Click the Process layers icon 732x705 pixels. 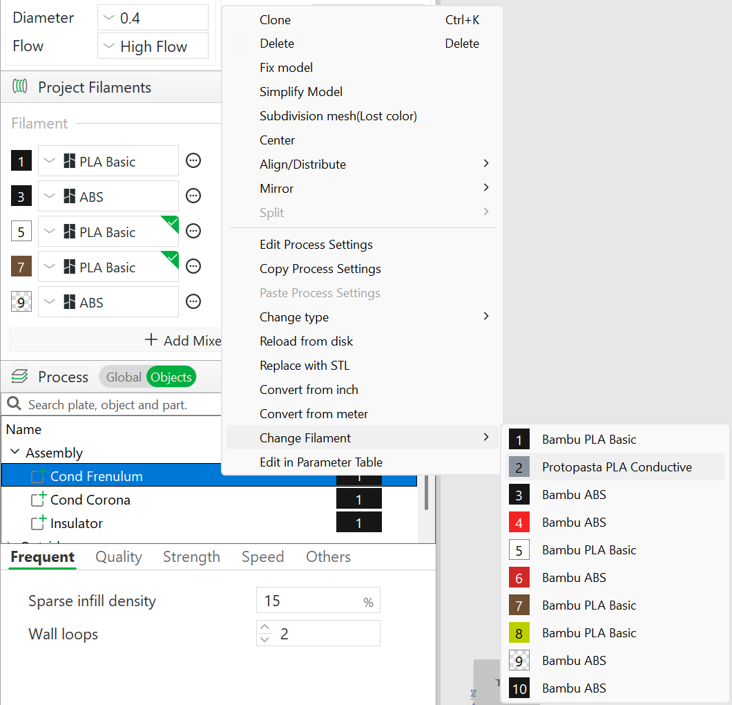(19, 376)
